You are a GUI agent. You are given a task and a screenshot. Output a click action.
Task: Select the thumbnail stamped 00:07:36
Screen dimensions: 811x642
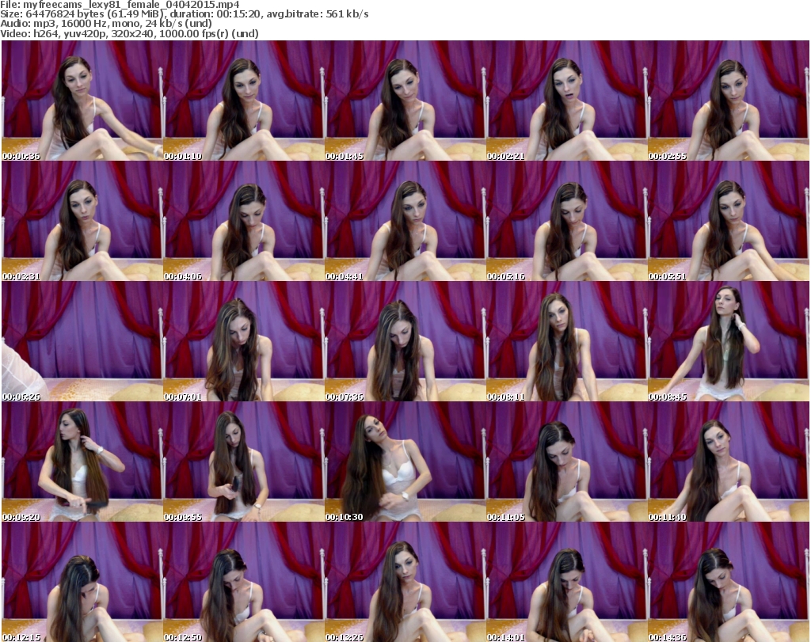pyautogui.click(x=405, y=341)
